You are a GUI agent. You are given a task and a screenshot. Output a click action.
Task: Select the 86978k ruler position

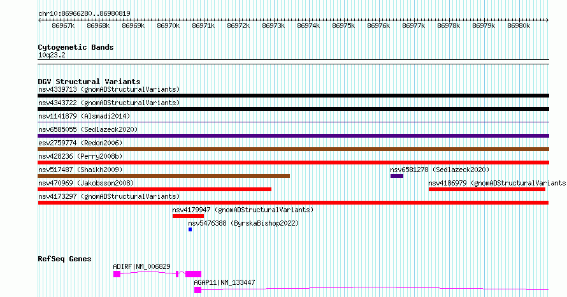pyautogui.click(x=449, y=25)
